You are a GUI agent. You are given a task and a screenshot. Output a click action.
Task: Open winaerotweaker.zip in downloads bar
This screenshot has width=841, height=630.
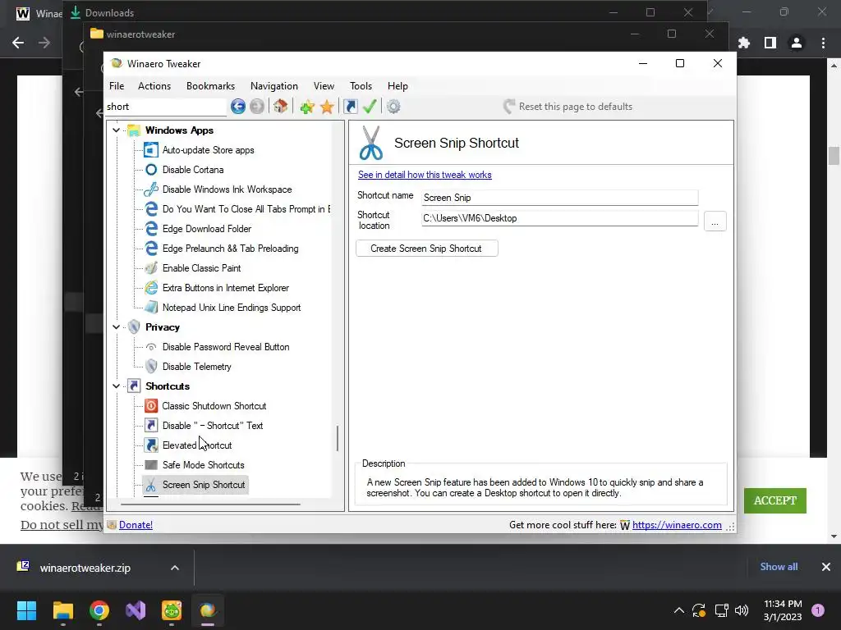85,568
